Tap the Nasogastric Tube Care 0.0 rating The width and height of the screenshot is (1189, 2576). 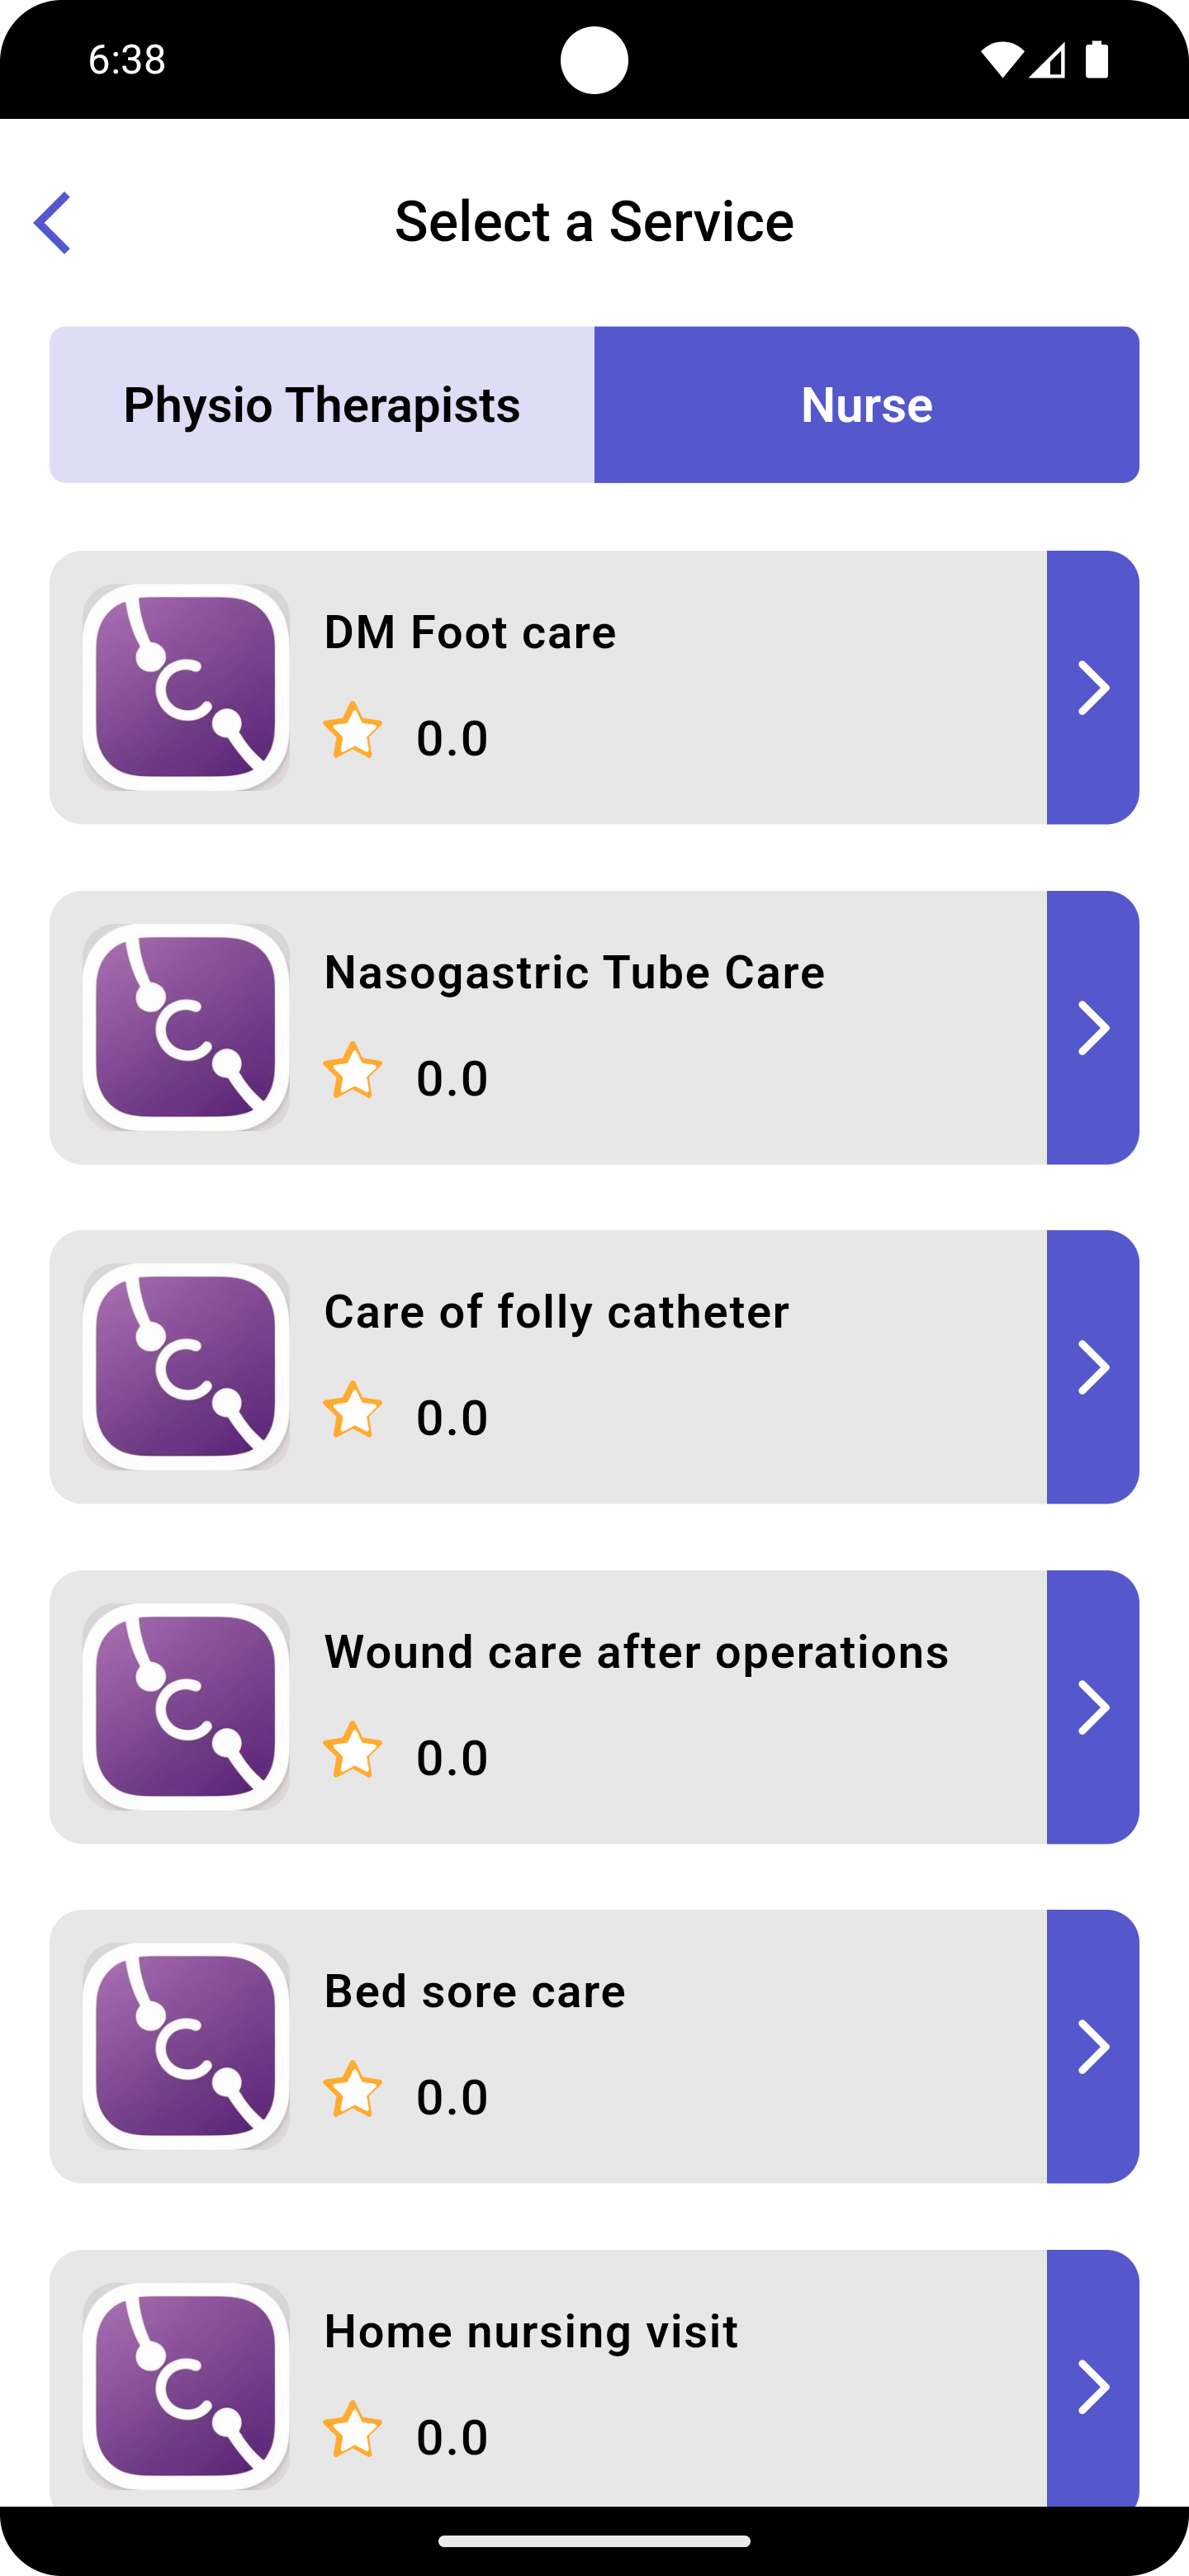pos(452,1078)
